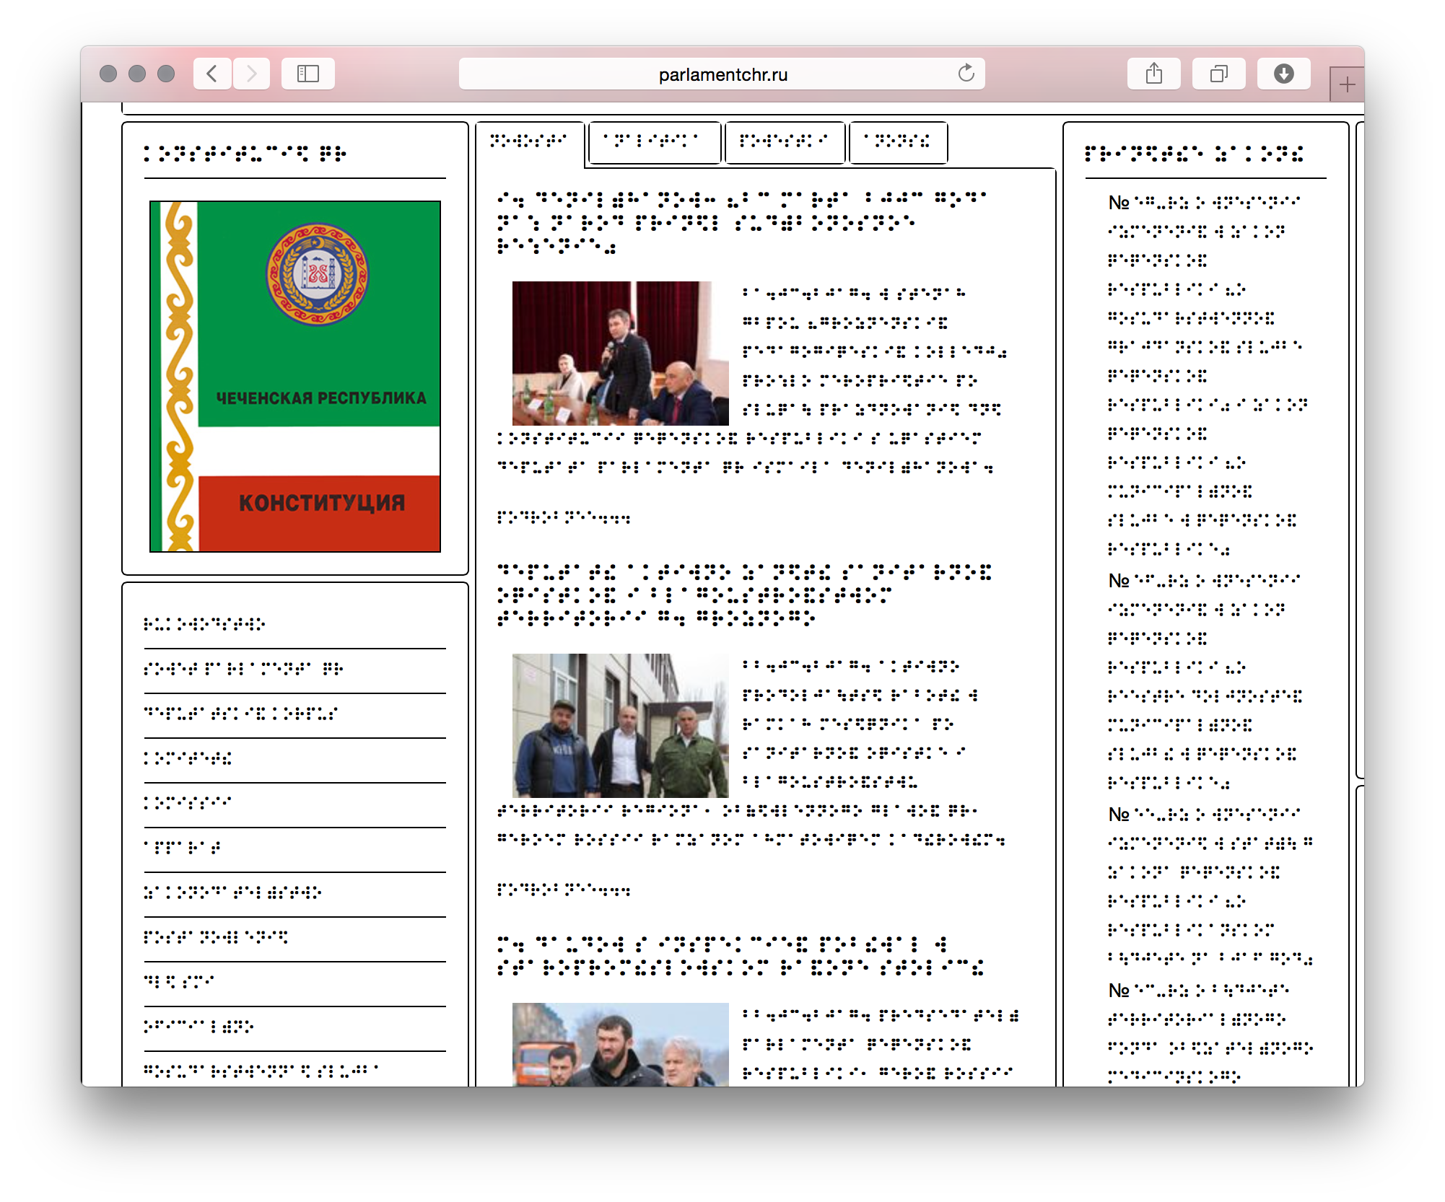1445x1202 pixels.
Task: Click the Safari forward arrow button
Action: point(251,74)
